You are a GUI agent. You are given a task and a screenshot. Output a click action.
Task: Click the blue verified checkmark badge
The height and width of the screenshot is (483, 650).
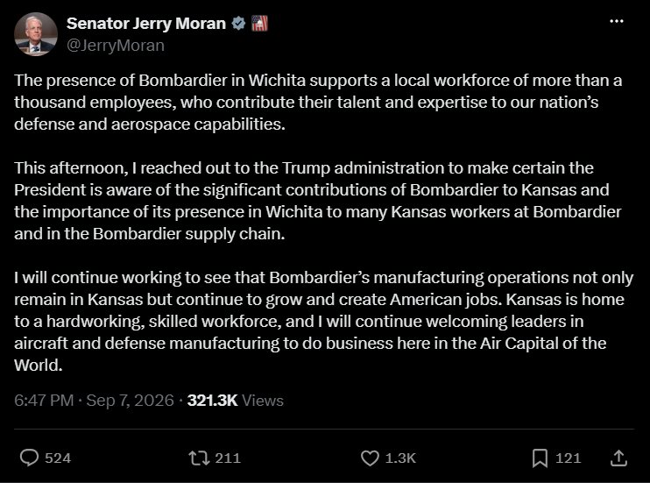pos(238,24)
